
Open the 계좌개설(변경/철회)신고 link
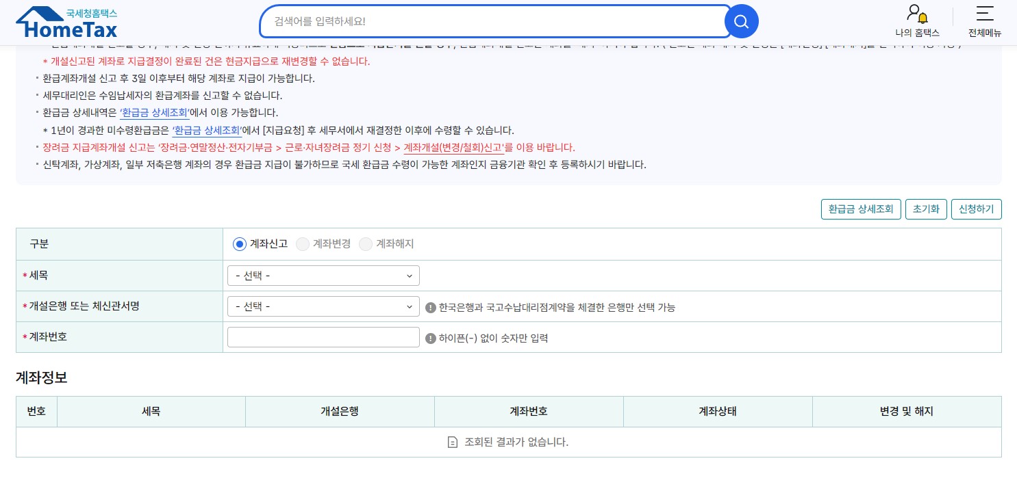click(455, 147)
